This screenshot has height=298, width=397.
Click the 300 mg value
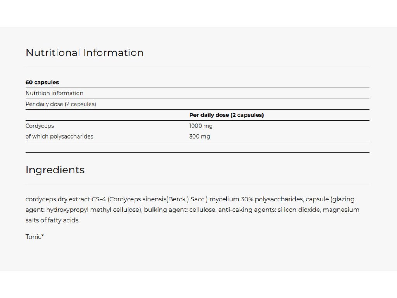click(200, 137)
